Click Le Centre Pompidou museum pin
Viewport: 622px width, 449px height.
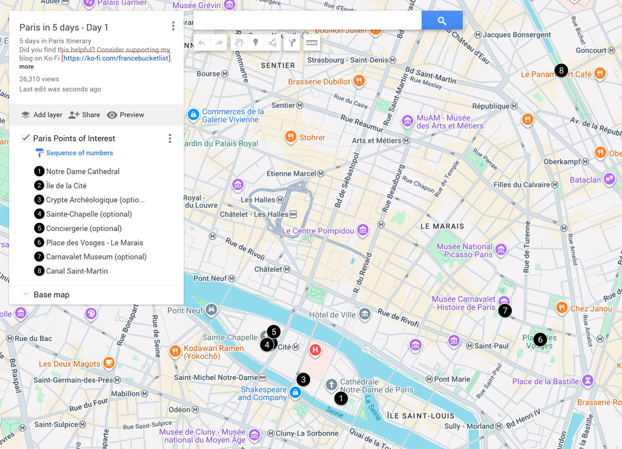point(363,230)
